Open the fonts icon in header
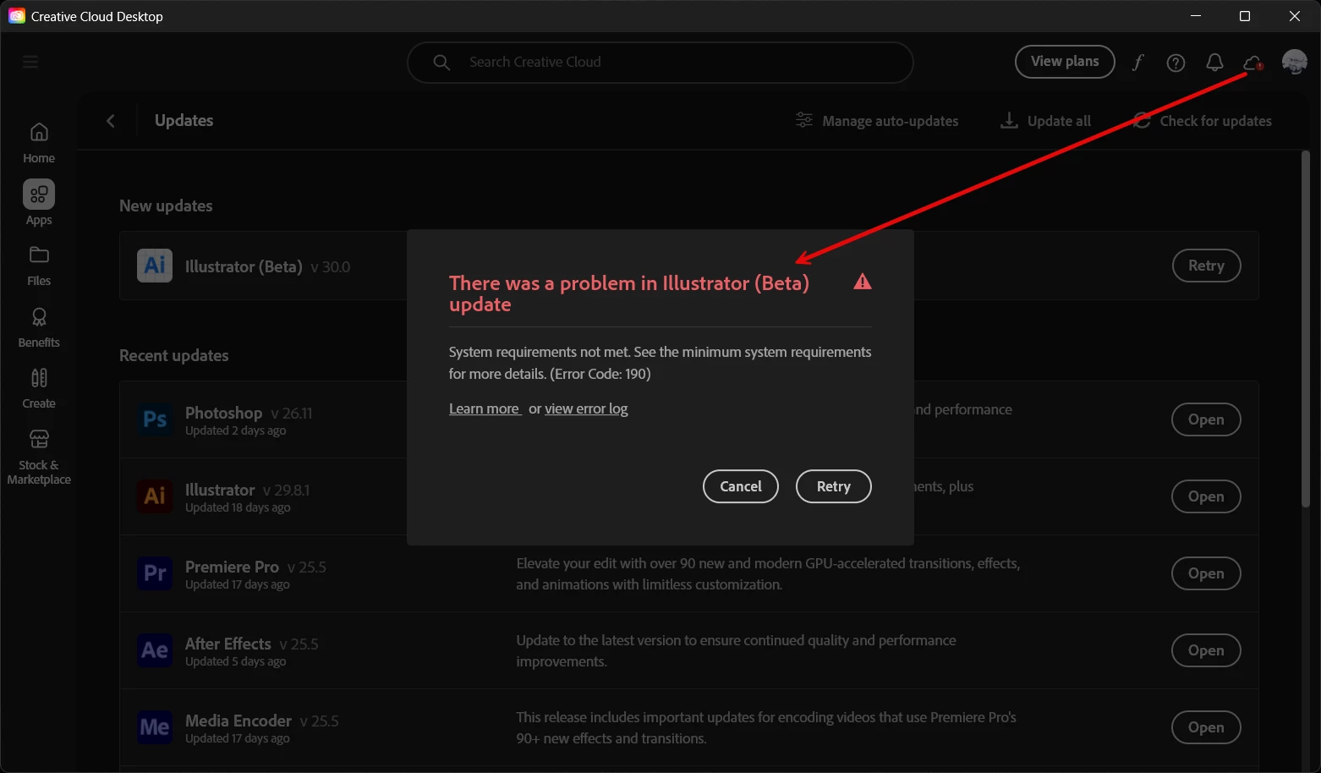The height and width of the screenshot is (773, 1321). click(x=1138, y=63)
